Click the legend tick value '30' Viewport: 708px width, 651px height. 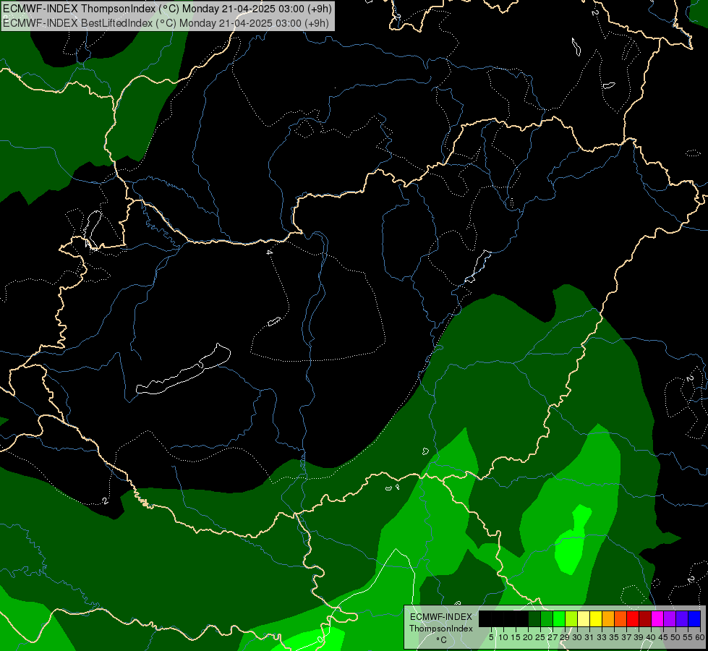[x=578, y=637]
